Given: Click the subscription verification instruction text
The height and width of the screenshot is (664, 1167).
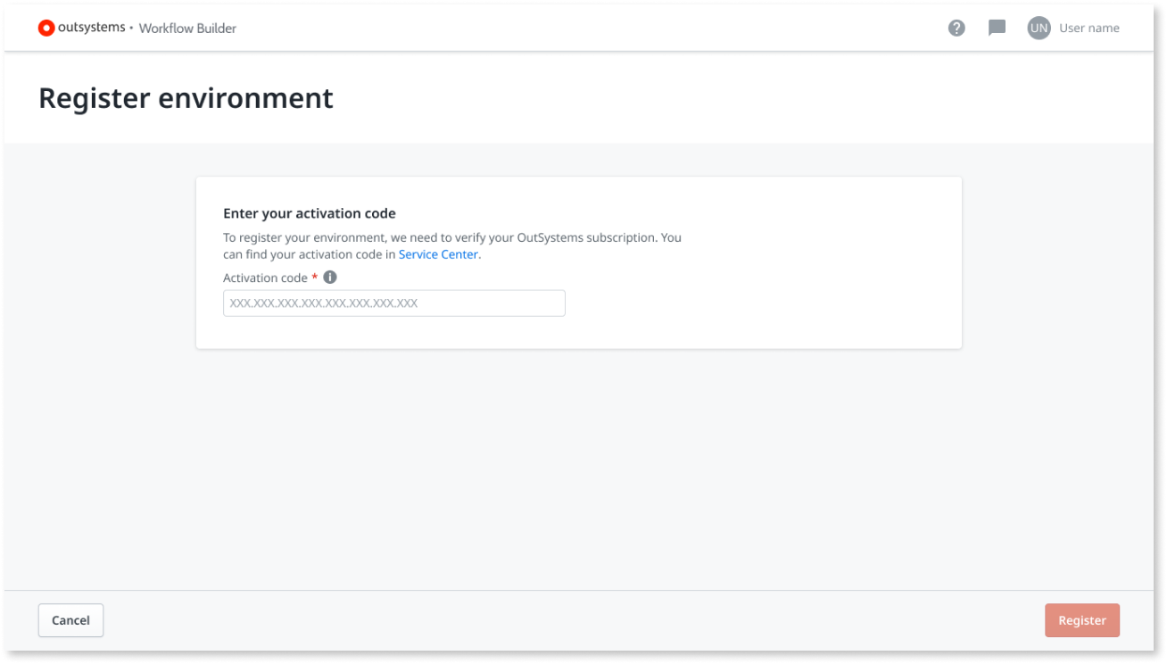Looking at the screenshot, I should 451,237.
